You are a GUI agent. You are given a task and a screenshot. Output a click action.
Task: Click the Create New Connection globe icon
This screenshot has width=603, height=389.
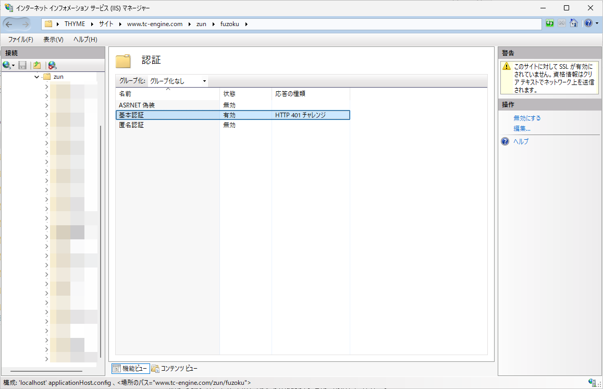[7, 65]
